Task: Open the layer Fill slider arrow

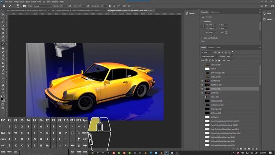Action: 232,60
